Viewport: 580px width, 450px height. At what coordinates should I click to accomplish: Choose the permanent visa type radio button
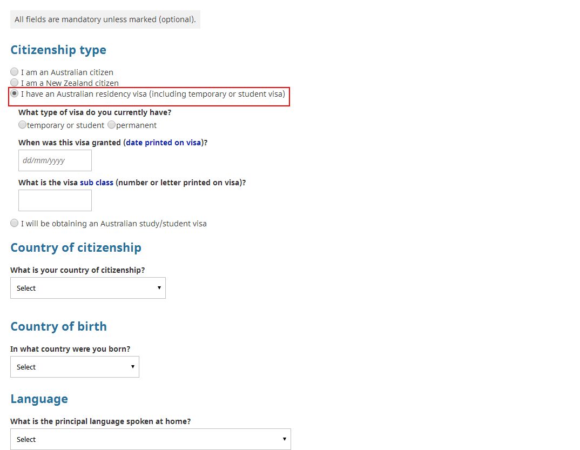point(111,125)
